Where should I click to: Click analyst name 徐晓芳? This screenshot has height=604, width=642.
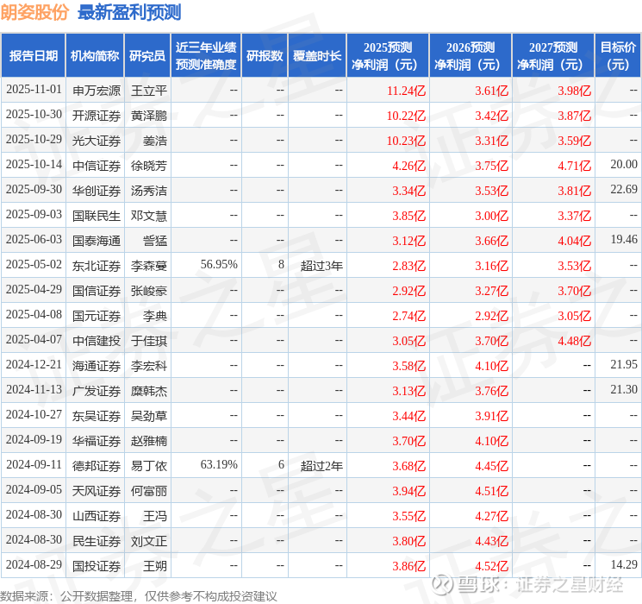coord(149,166)
